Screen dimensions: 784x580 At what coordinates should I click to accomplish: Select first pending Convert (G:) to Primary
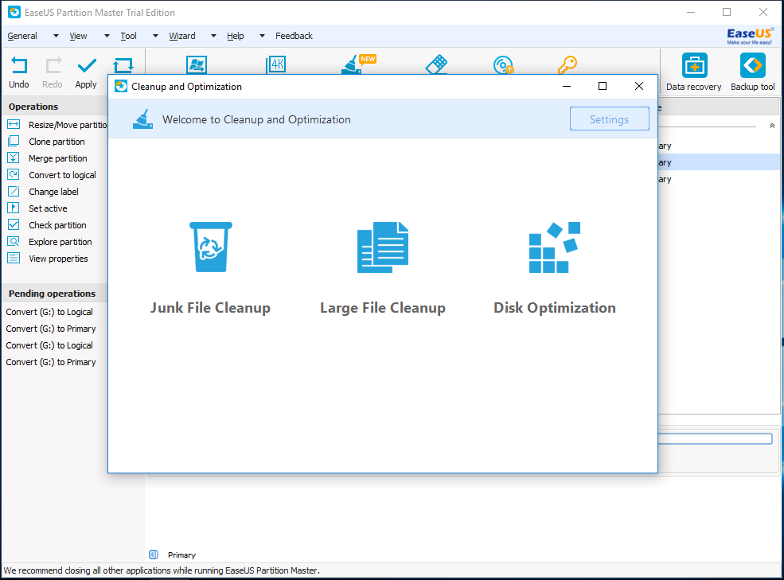click(x=51, y=329)
